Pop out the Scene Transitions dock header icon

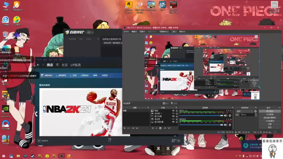click(256, 108)
